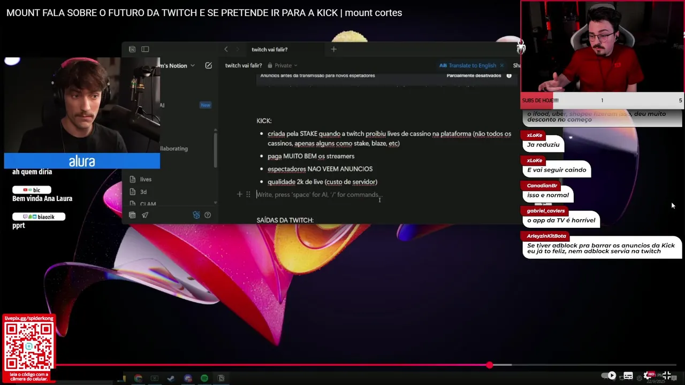The image size is (685, 385).
Task: Click the red video progress scrubber
Action: pyautogui.click(x=489, y=365)
